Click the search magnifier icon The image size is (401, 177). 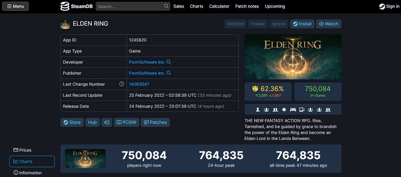pos(166,6)
